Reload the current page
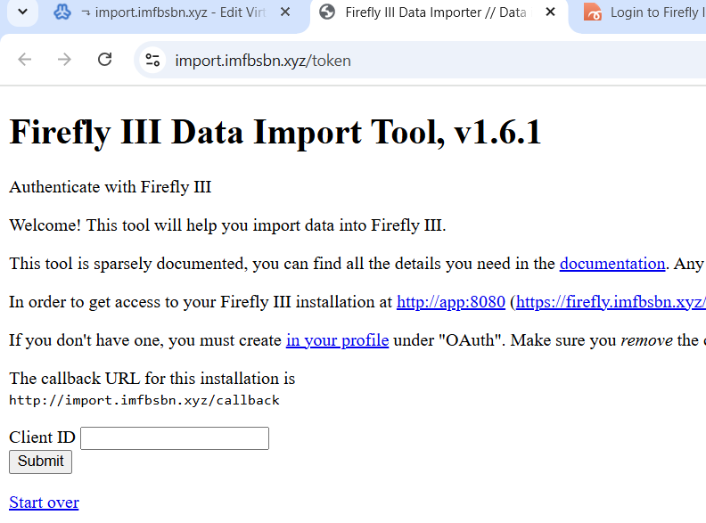Screen dimensions: 706x523 click(104, 60)
